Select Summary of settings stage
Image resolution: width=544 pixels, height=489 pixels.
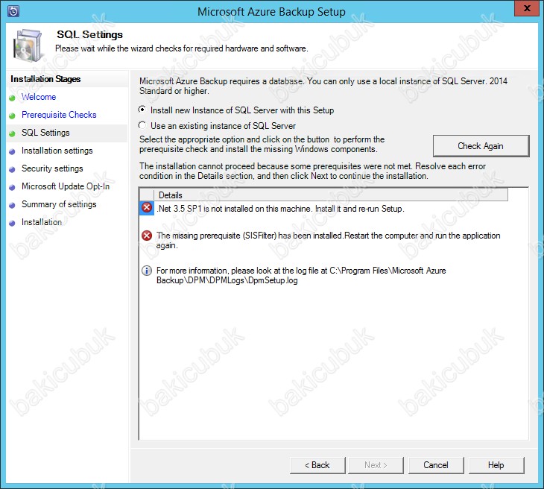point(59,204)
